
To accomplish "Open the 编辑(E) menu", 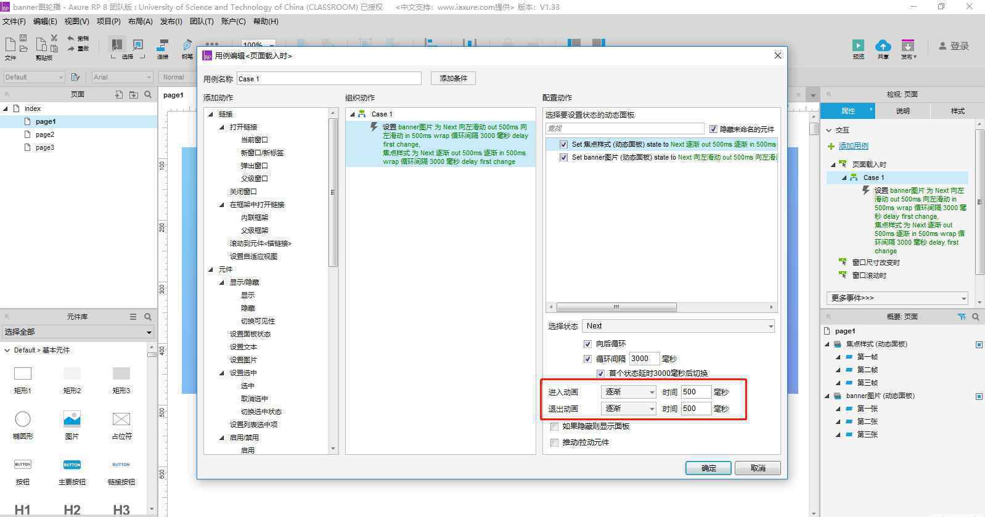I will click(x=45, y=21).
